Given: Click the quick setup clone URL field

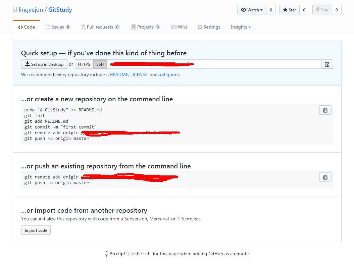Looking at the screenshot, I should pos(214,64).
